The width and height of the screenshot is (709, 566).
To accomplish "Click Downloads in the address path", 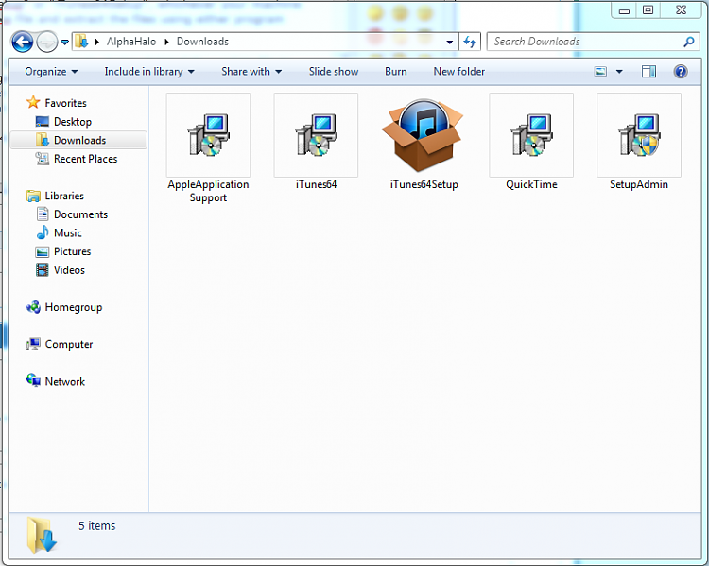I will 202,42.
